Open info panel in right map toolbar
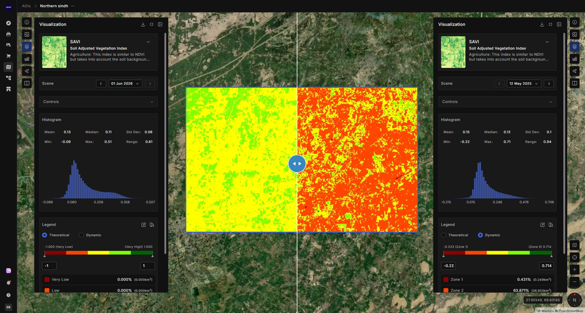Viewport: 585px width, 313px height. coord(575,22)
